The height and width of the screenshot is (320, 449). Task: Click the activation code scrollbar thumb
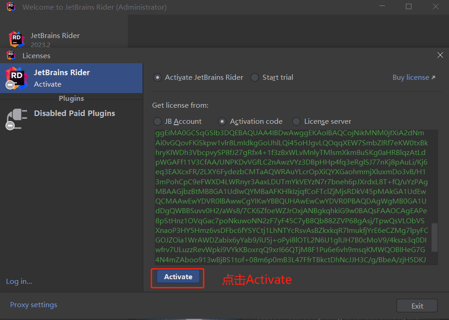(434, 237)
